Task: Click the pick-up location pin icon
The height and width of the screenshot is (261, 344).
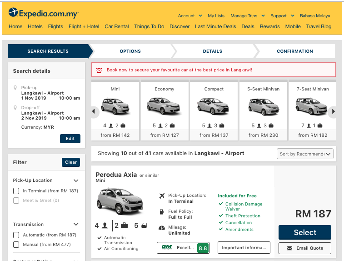Action: (x=15, y=88)
